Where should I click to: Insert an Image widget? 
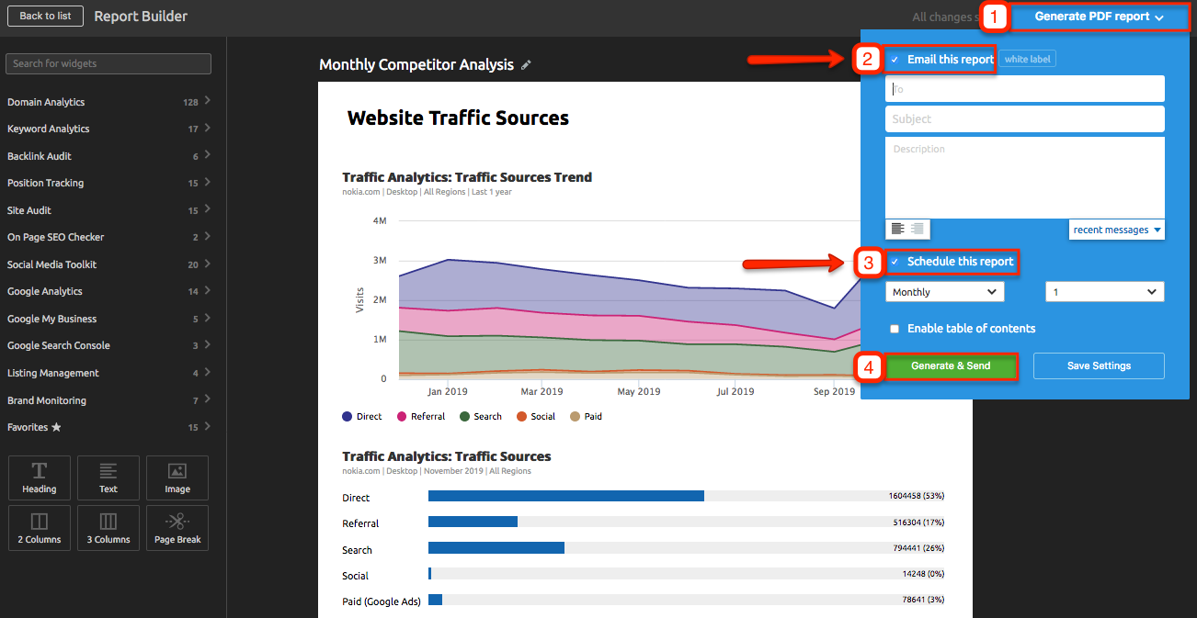pos(177,478)
